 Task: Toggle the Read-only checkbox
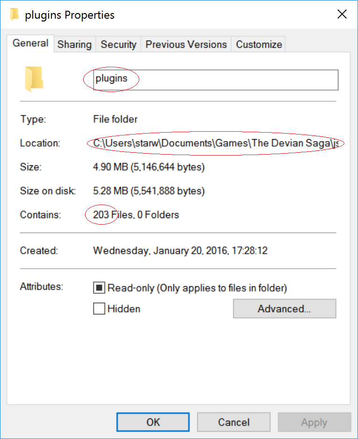pyautogui.click(x=99, y=288)
